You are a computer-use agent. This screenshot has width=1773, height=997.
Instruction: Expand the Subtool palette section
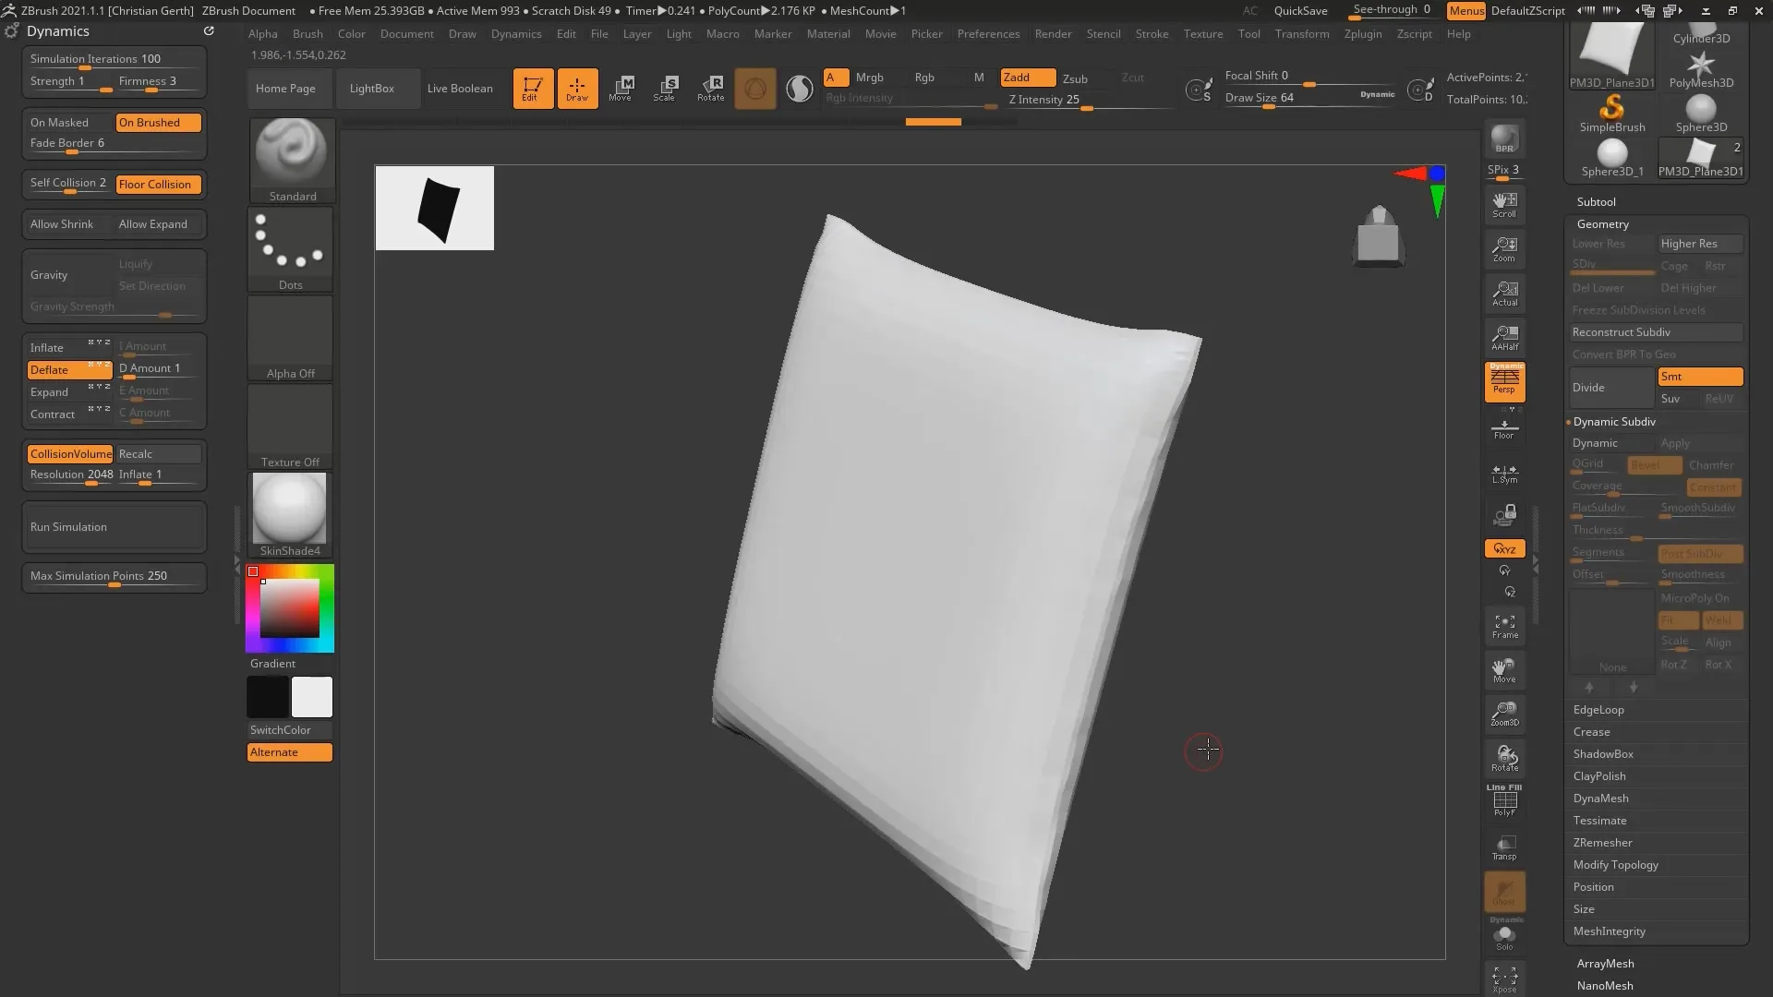1596,202
